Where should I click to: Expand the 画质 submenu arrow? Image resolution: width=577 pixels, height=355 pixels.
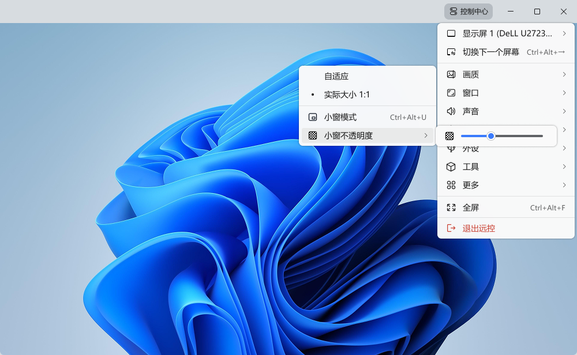click(x=564, y=74)
